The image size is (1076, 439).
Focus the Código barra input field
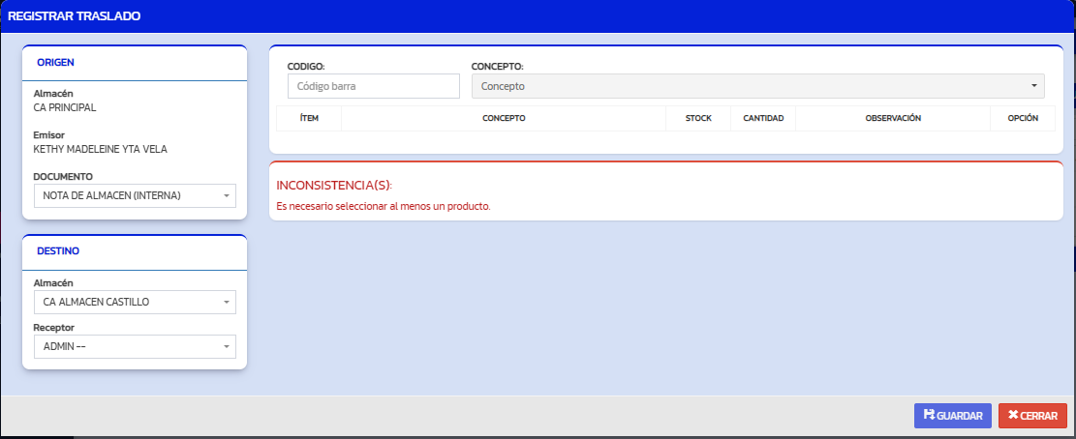point(373,86)
